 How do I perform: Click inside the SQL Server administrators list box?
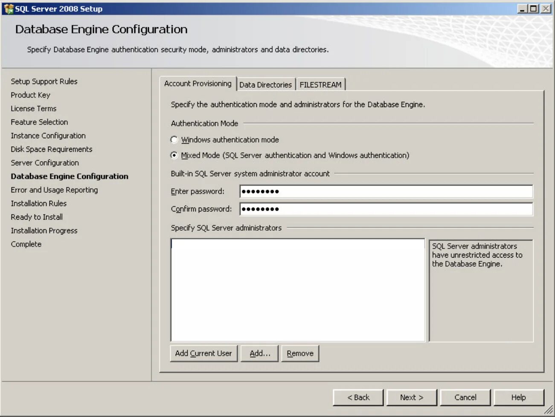[298, 290]
